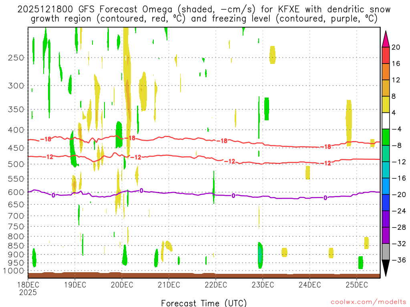Click the 25DEC time axis label
Viewport: 410px width, 307px height.
click(357, 285)
